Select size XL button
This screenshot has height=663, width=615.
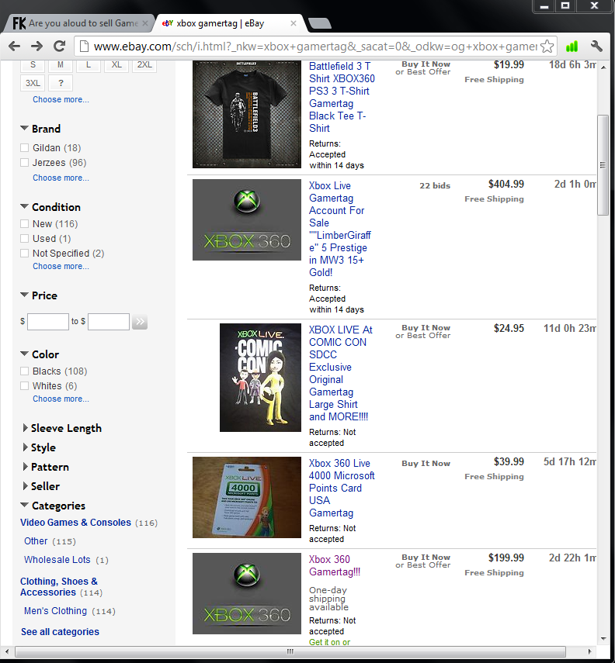click(x=116, y=66)
